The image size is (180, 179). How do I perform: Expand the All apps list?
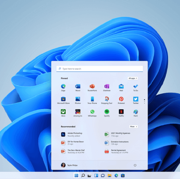point(133,78)
